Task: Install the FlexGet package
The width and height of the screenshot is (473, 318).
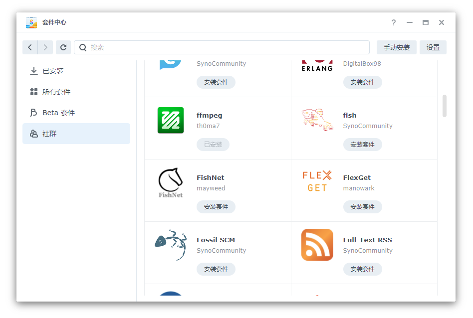Action: (362, 207)
